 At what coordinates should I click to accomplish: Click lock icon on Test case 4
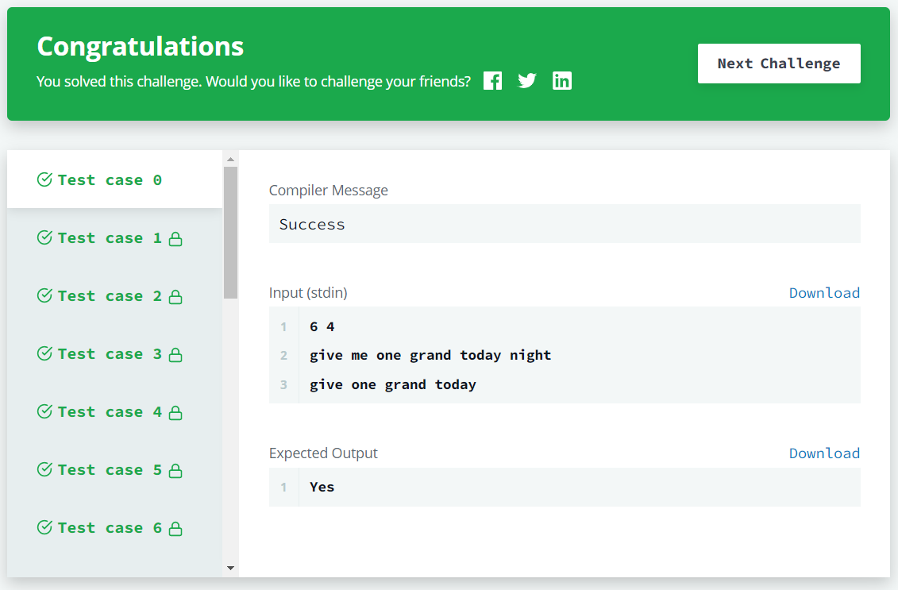click(x=175, y=412)
